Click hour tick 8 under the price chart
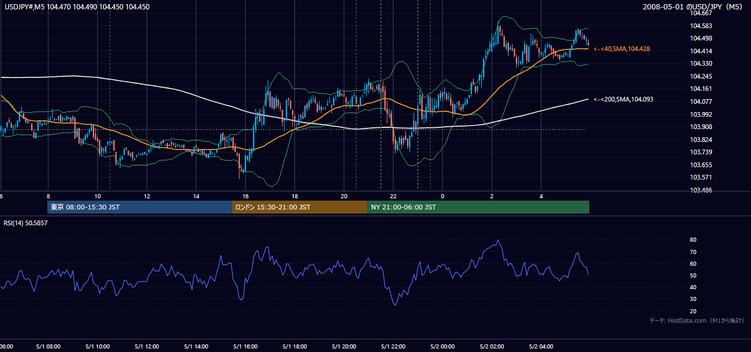The width and height of the screenshot is (751, 352). point(48,196)
